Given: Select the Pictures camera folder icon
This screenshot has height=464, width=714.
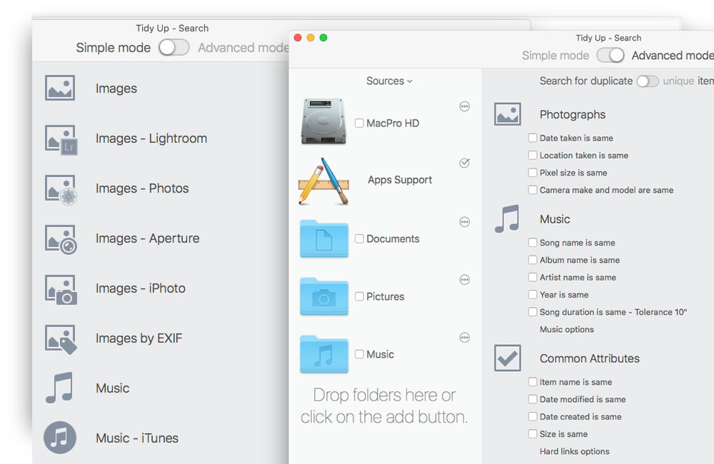Looking at the screenshot, I should coord(323,296).
